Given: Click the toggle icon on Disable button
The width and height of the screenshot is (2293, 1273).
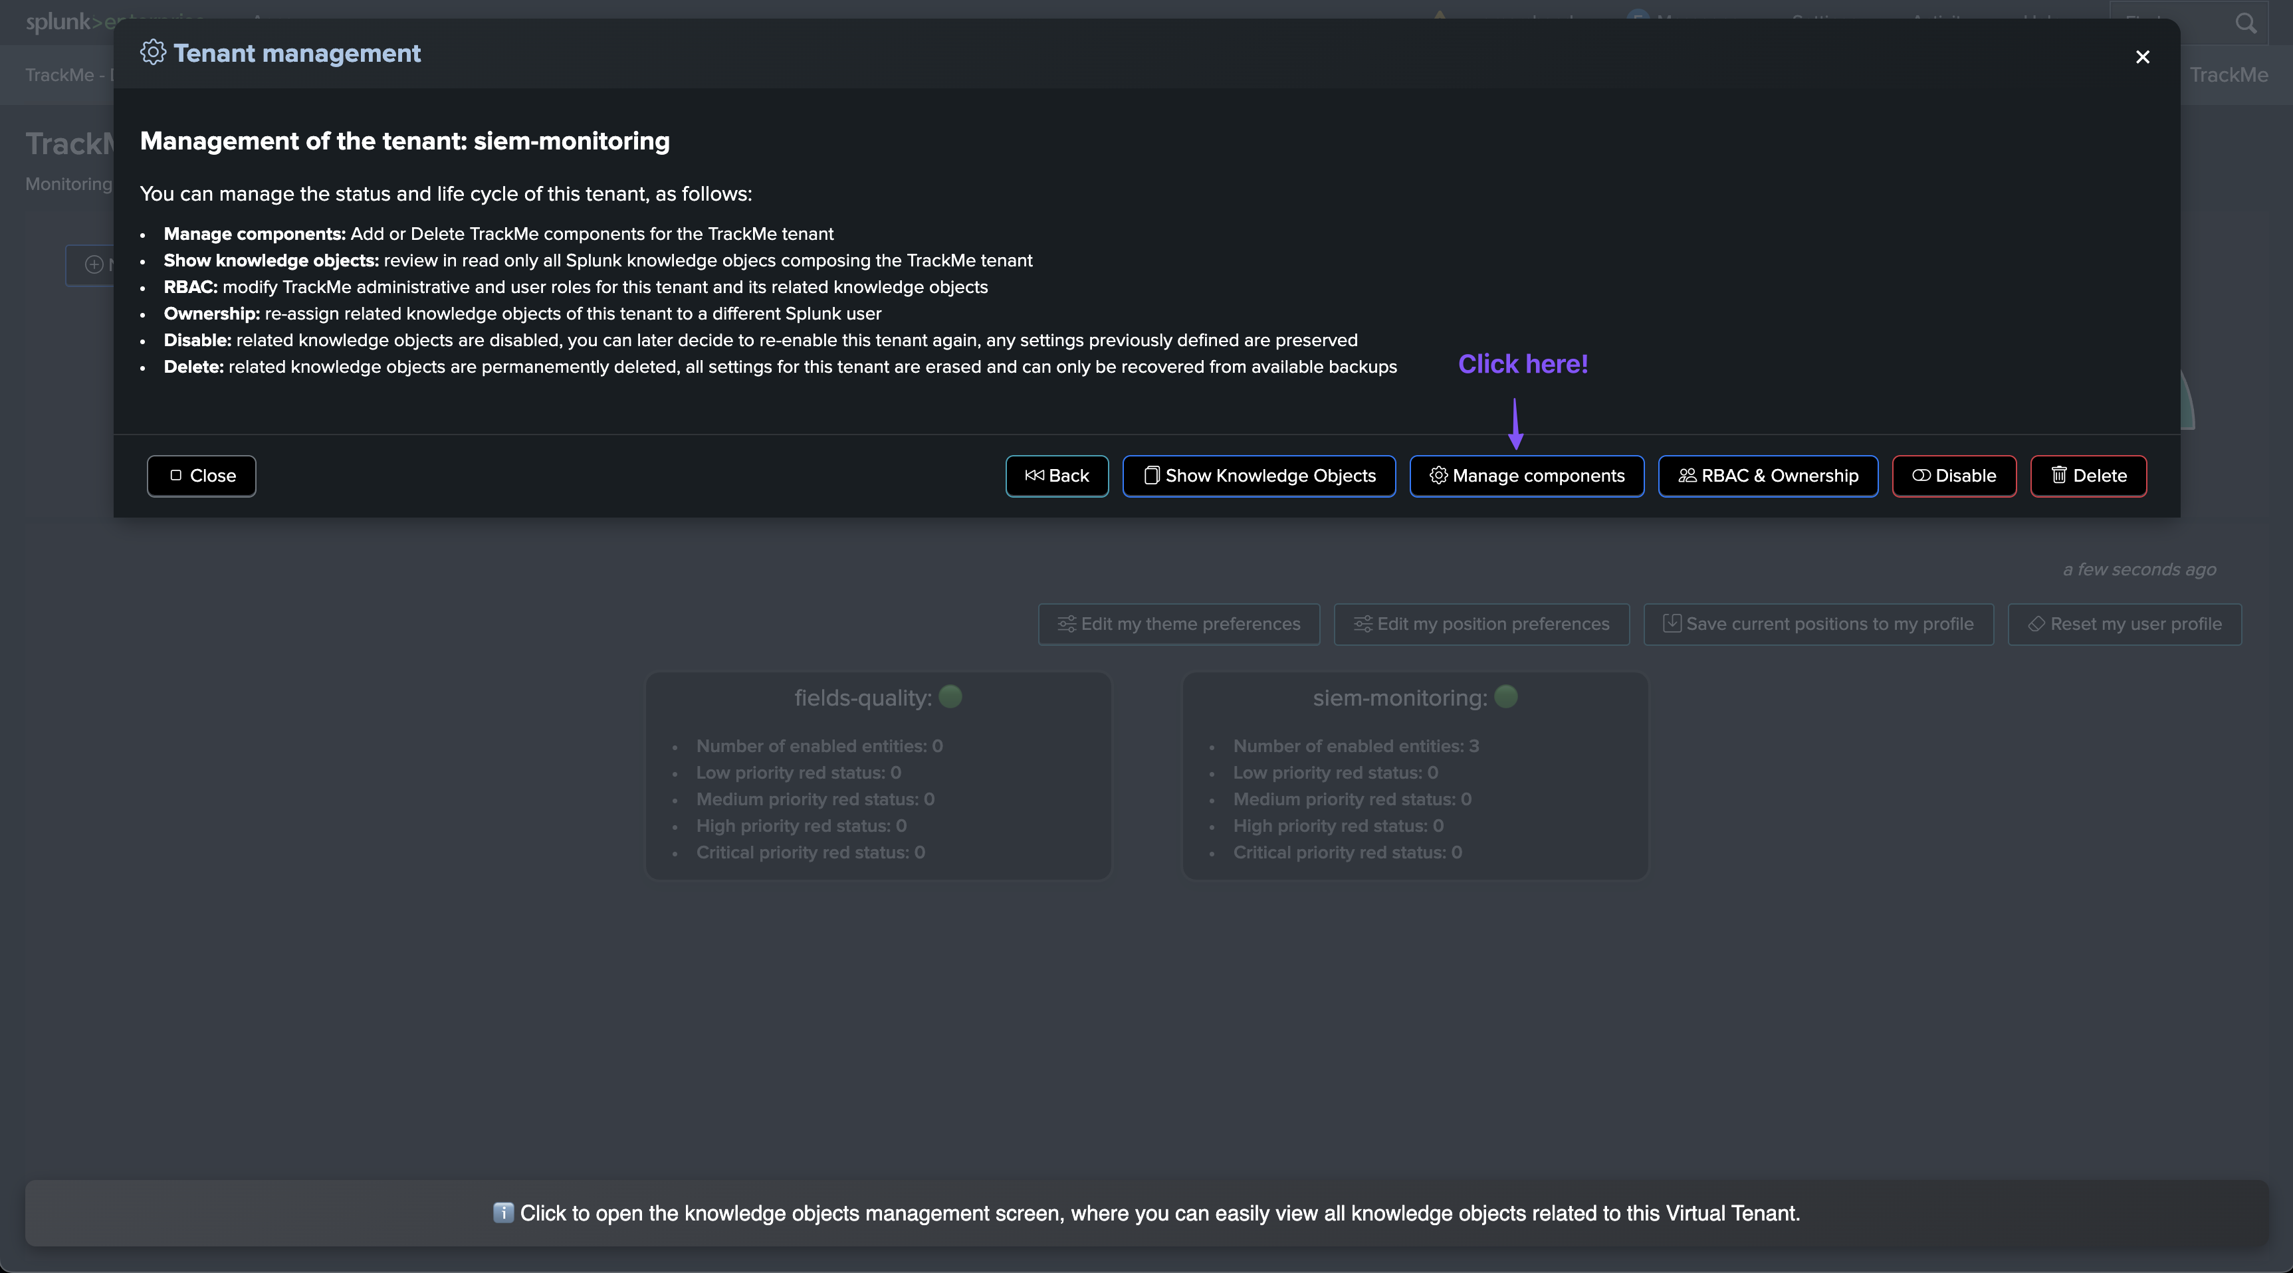Looking at the screenshot, I should tap(1921, 475).
